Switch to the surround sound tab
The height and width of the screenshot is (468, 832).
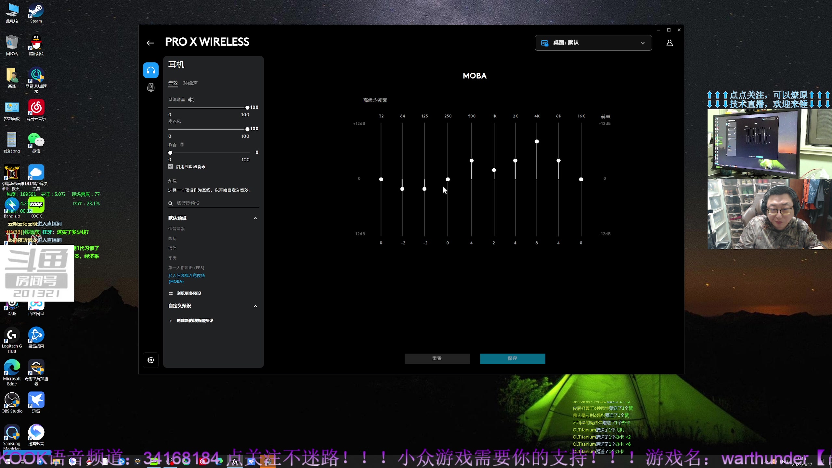tap(190, 83)
